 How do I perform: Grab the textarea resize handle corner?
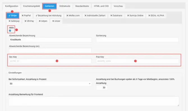[178, 105]
